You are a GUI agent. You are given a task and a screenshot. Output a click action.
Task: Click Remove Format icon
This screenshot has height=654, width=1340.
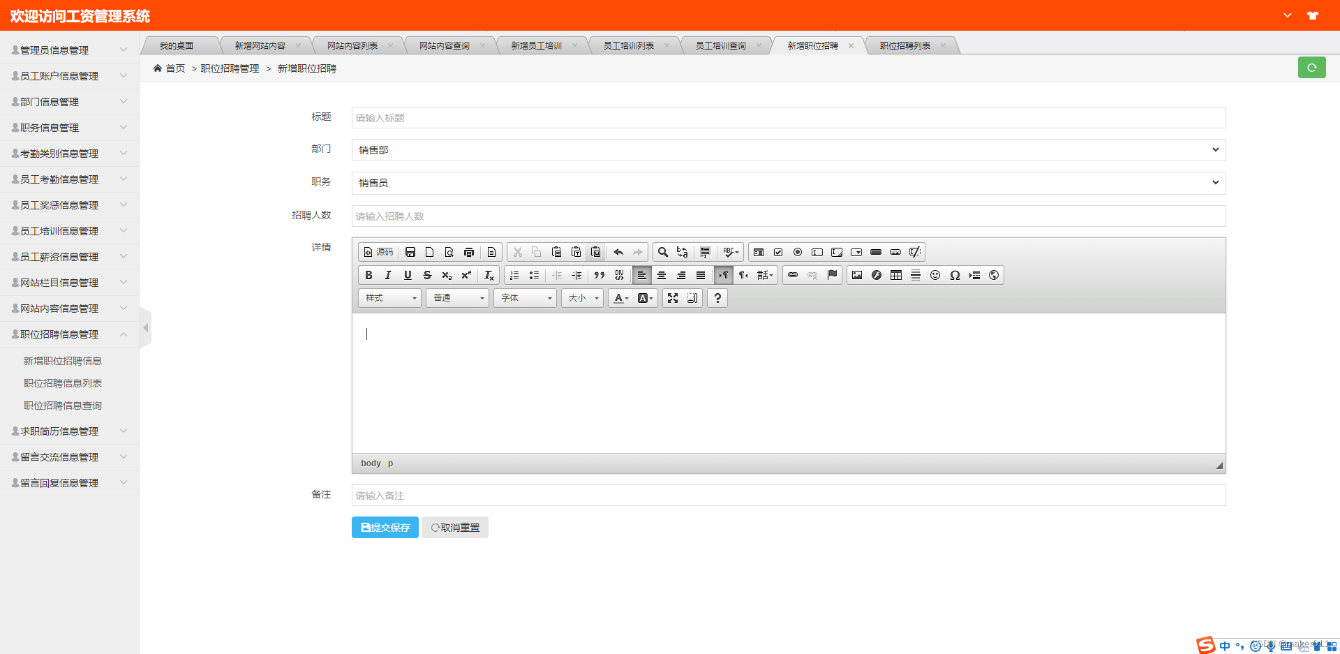489,275
